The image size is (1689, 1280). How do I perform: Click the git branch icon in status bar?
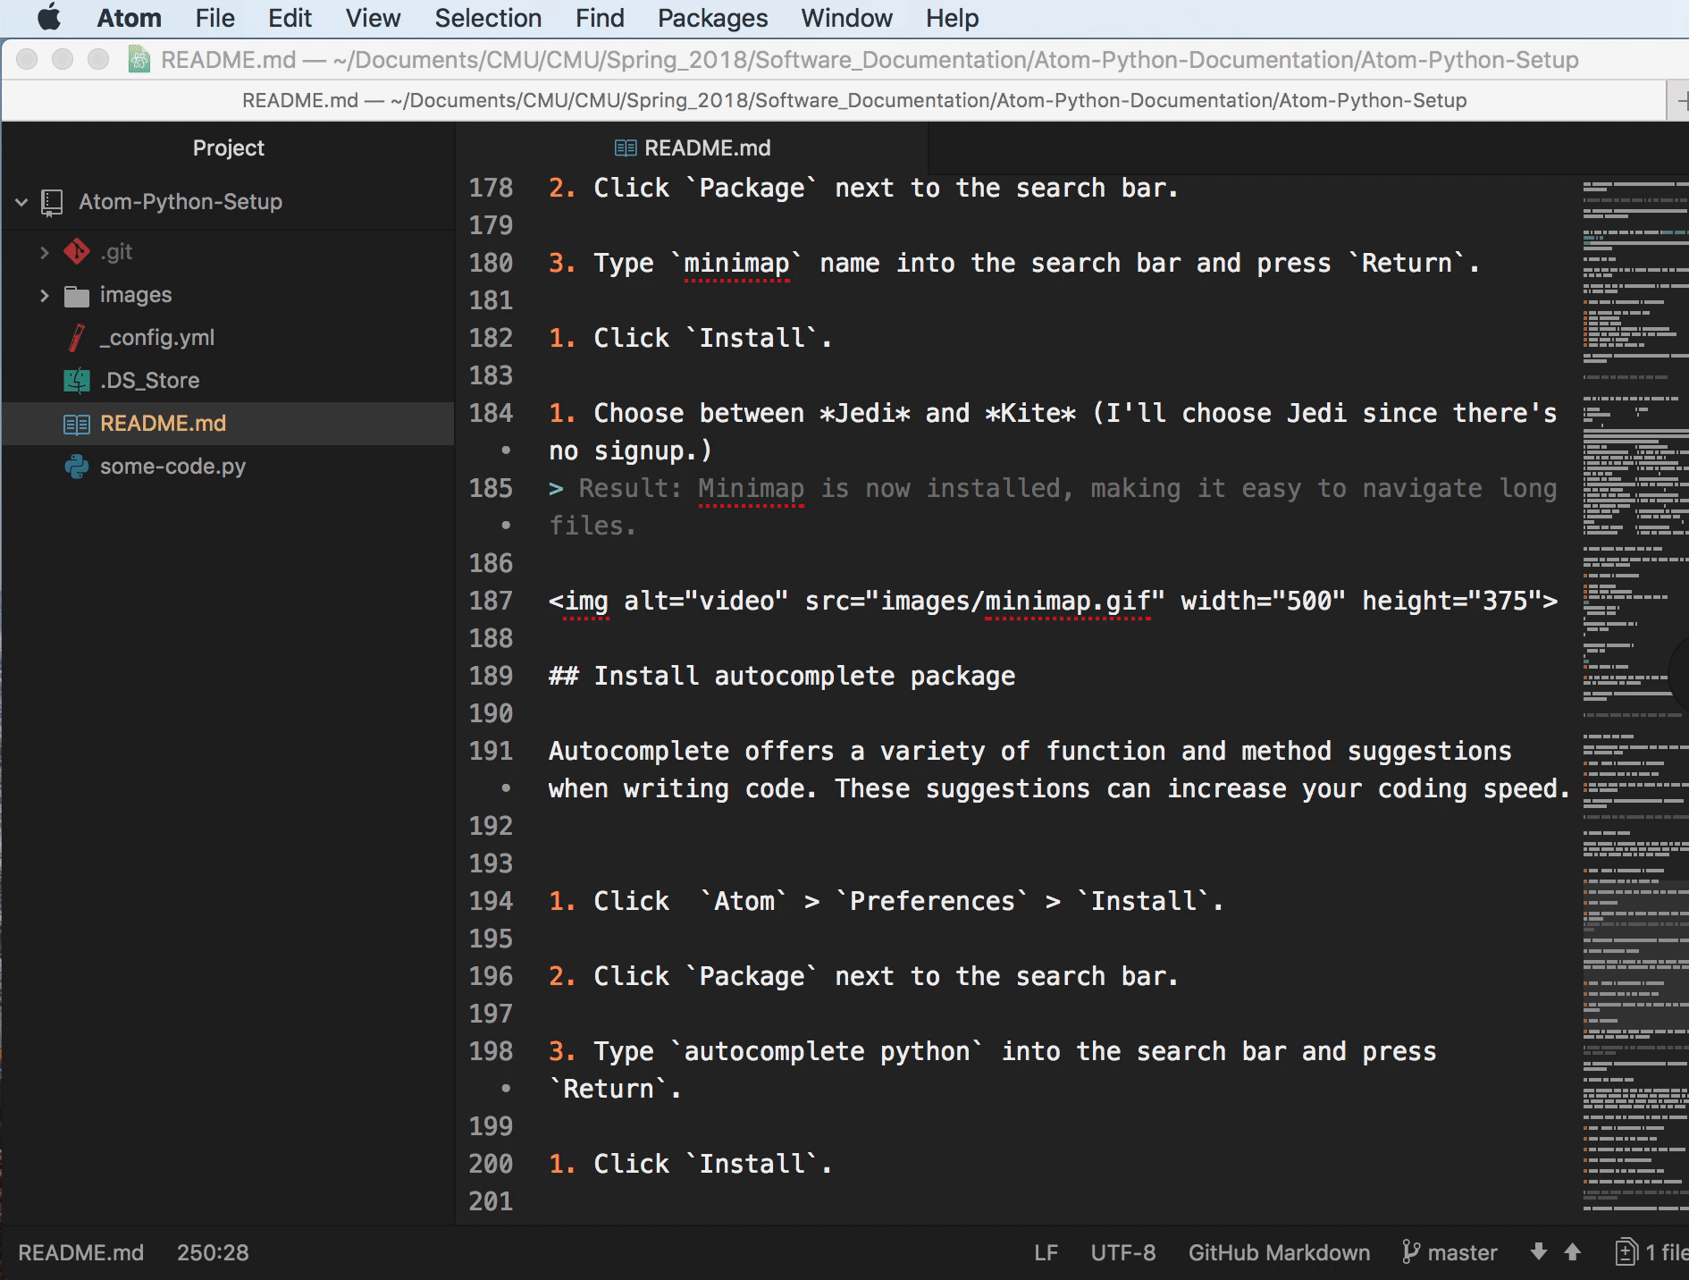(x=1411, y=1252)
